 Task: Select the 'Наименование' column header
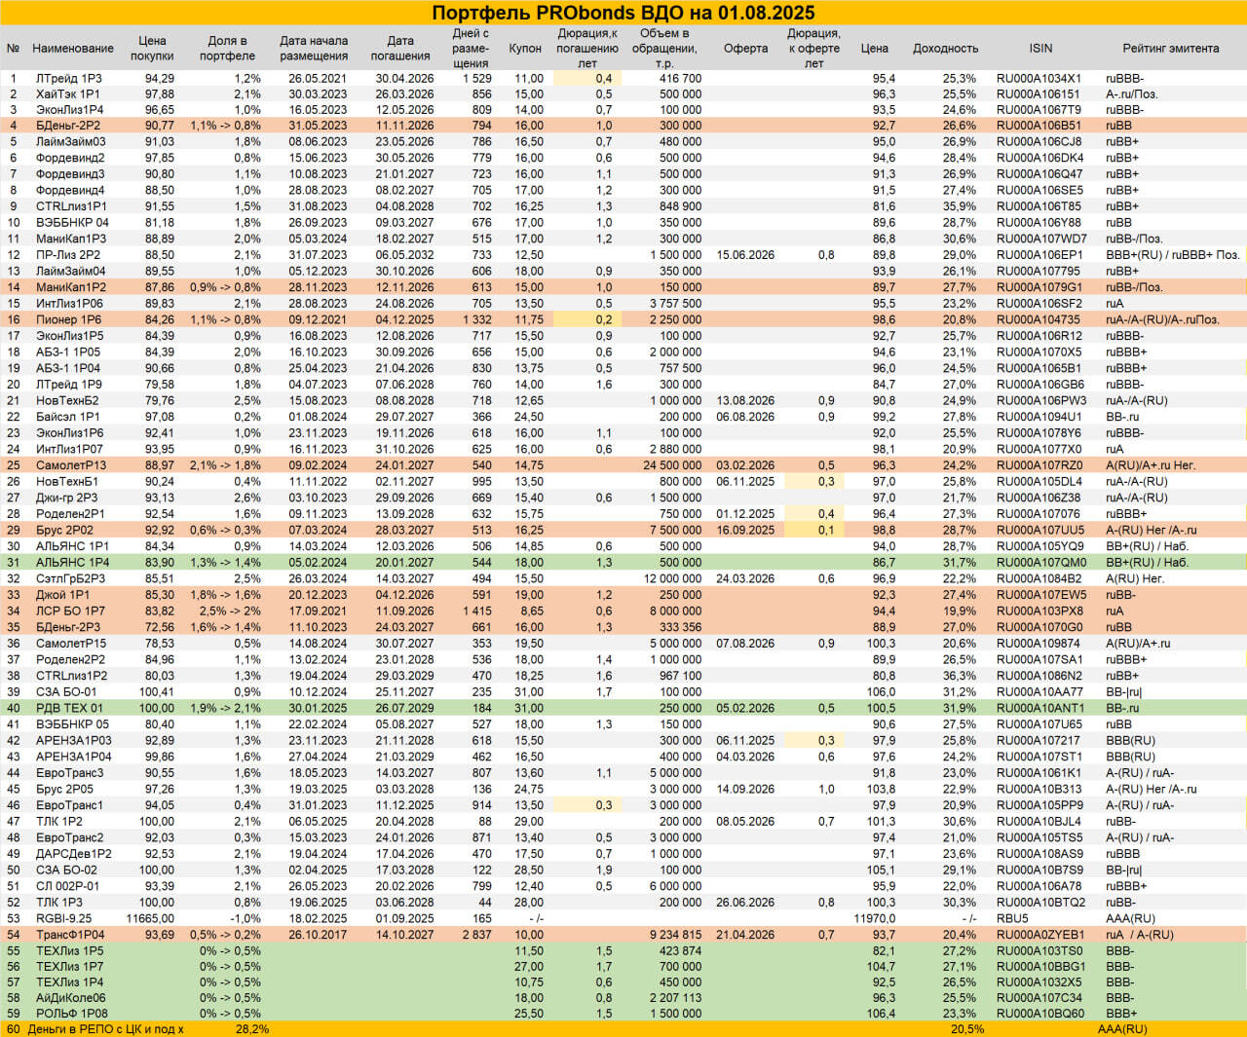click(x=73, y=49)
